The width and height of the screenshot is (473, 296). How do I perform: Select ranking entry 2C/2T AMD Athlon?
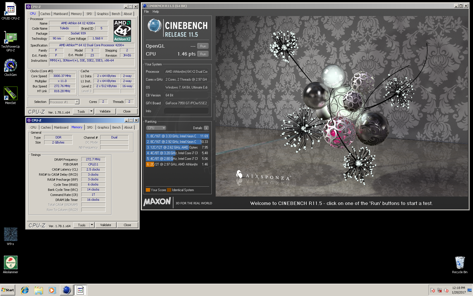click(x=177, y=164)
